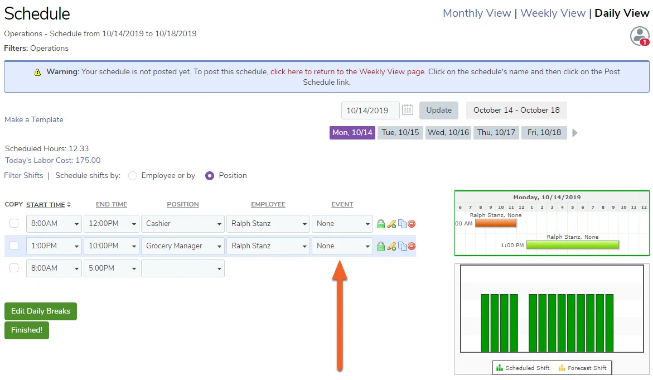This screenshot has height=380, width=653.
Task: Click pencil edit icon in Grocery Manager row
Action: click(391, 246)
